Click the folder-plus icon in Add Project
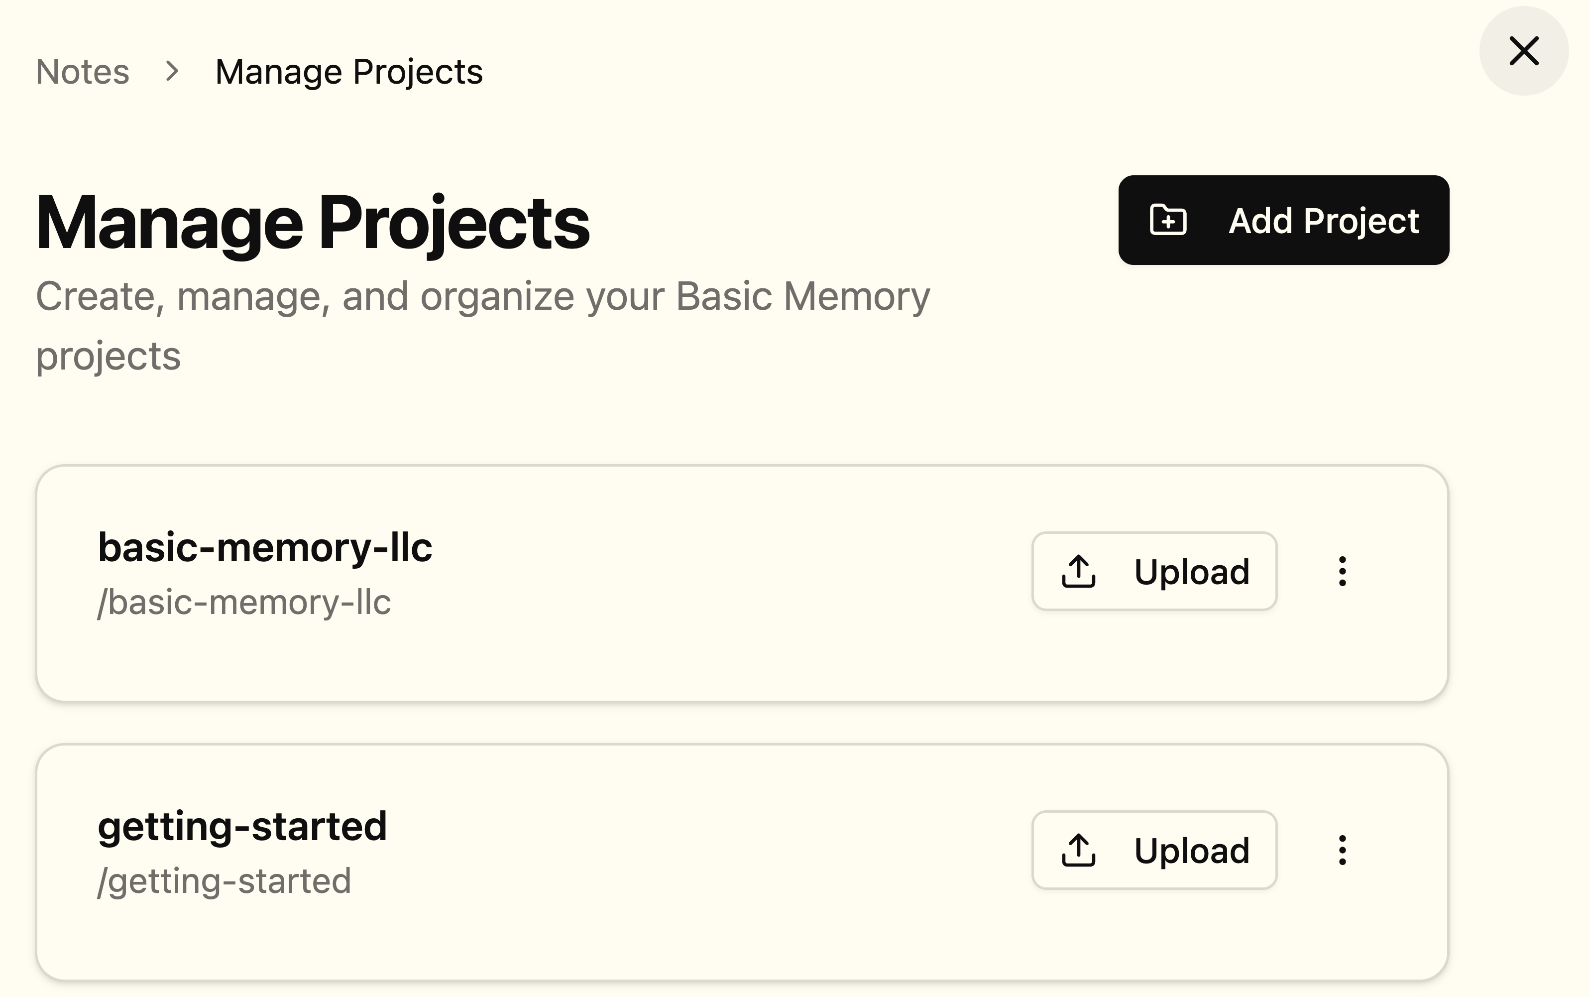This screenshot has width=1590, height=997. [x=1168, y=220]
